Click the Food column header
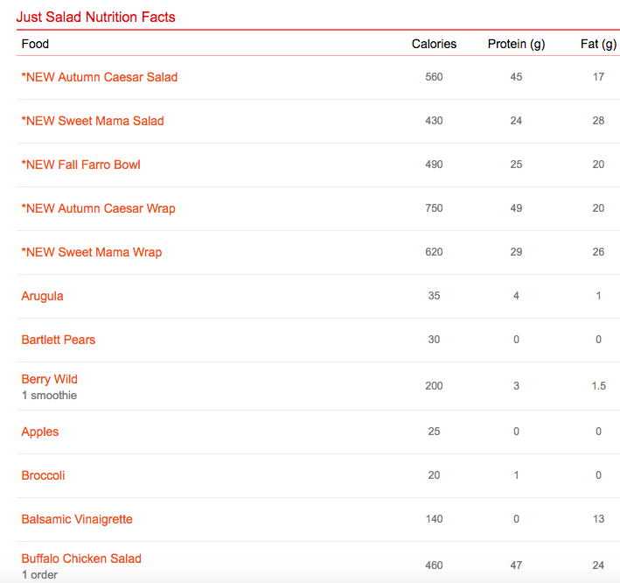 [x=36, y=44]
